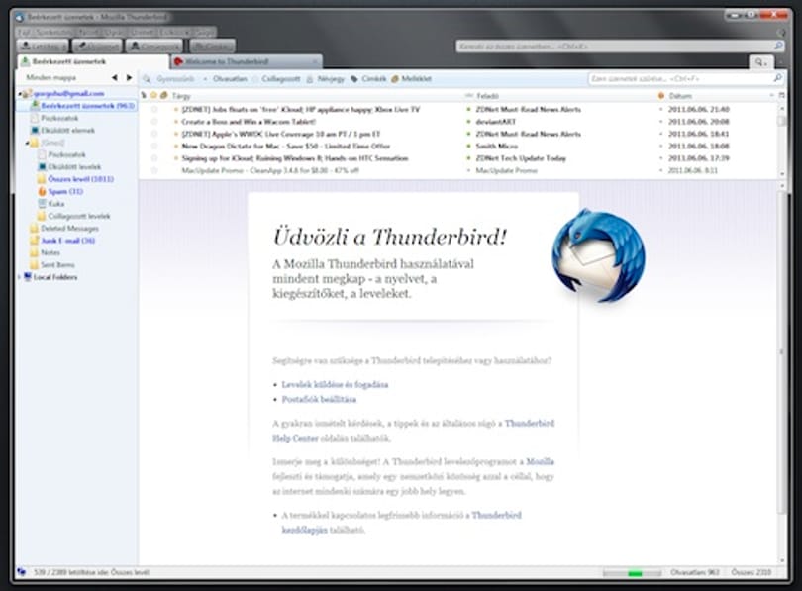Open the Sent Items folder
802x591 pixels.
click(x=52, y=265)
